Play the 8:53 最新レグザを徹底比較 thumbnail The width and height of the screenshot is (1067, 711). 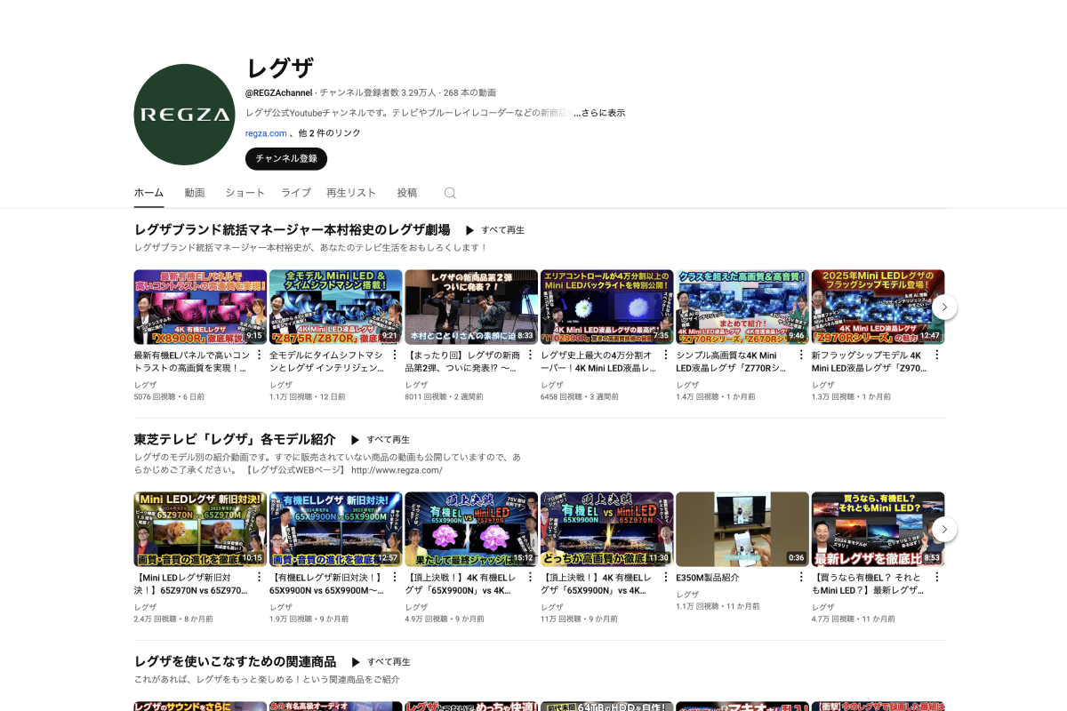878,530
